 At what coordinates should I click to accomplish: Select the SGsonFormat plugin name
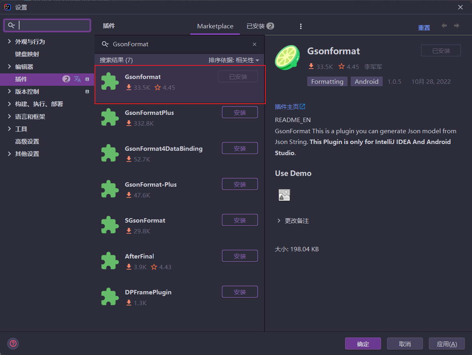coord(145,221)
